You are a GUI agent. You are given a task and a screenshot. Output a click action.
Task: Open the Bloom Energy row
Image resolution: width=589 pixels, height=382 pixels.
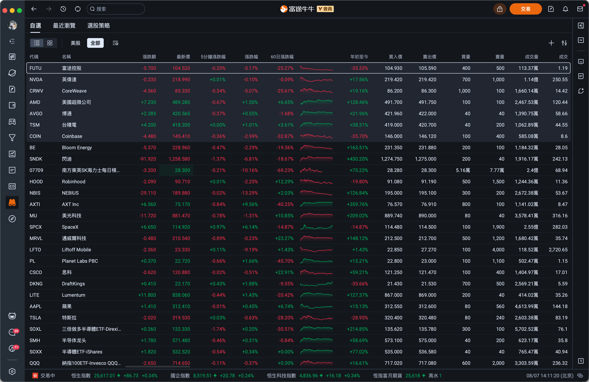click(298, 147)
